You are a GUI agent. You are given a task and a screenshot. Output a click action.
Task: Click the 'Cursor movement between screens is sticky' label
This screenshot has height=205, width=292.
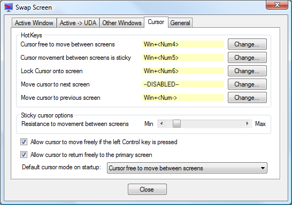click(76, 58)
